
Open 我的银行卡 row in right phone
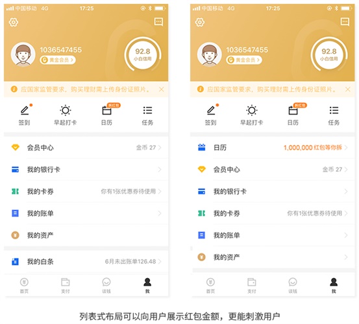click(x=273, y=191)
